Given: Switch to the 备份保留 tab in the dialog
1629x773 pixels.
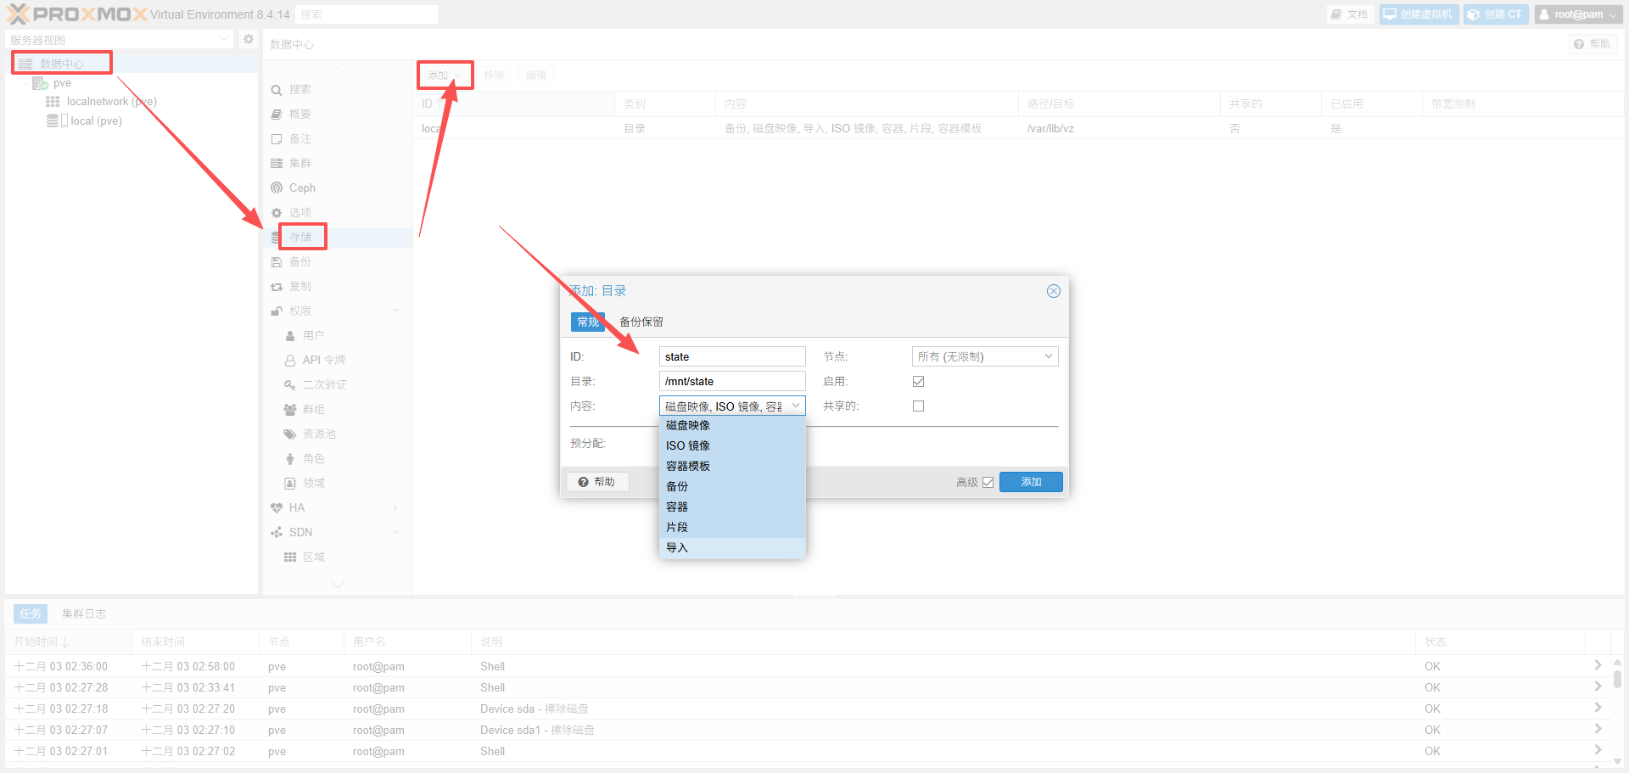Looking at the screenshot, I should 641,322.
